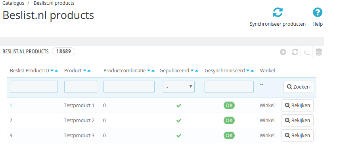Click the Synchroniseer producten refresh icon

pos(278,12)
